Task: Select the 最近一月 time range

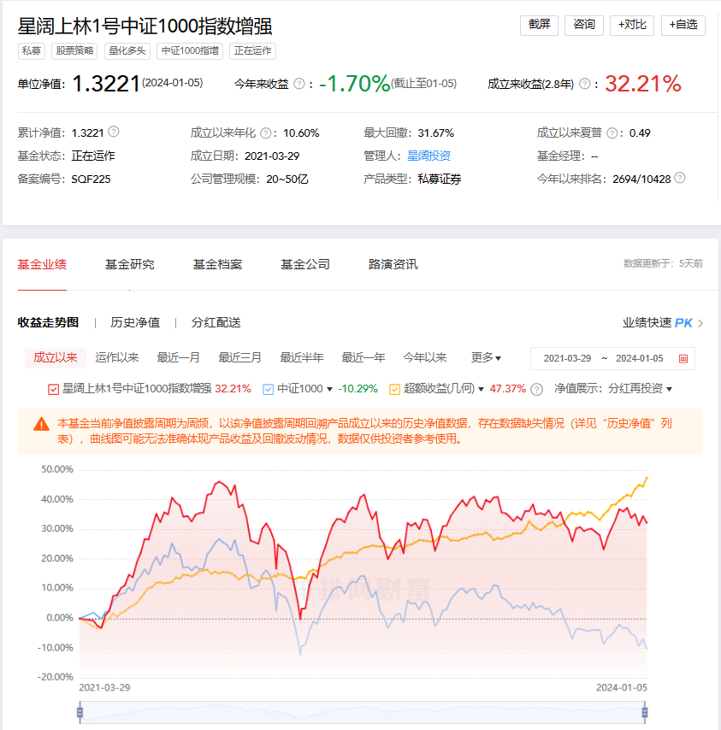Action: (x=179, y=358)
